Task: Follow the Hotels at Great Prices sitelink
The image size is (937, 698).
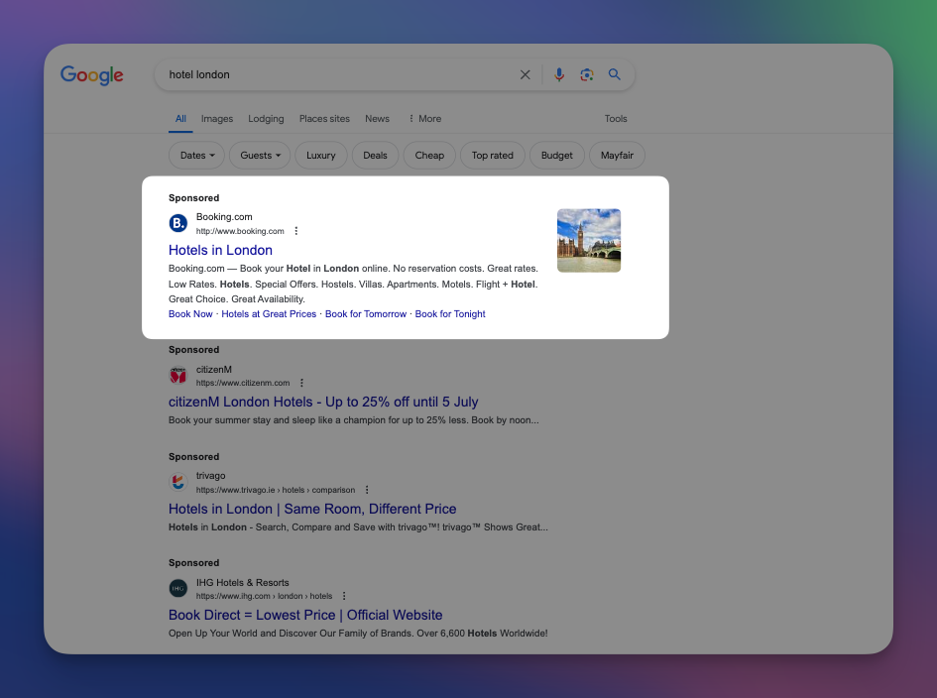Action: point(269,314)
